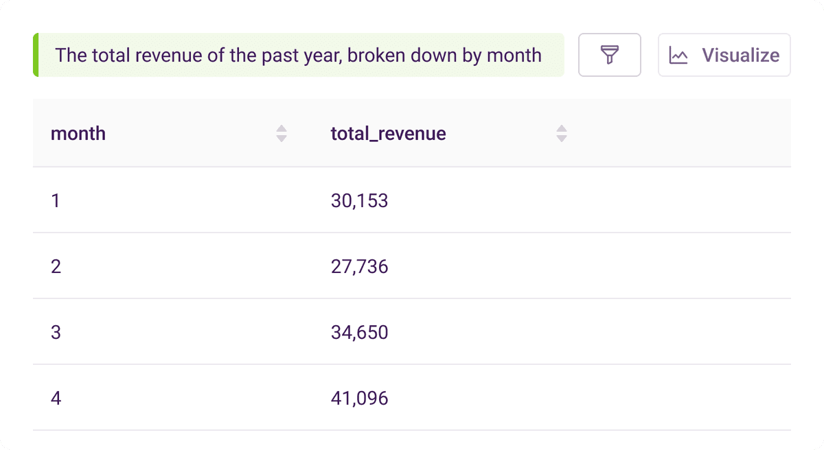This screenshot has height=450, width=824.
Task: Click the total_revenue column header label
Action: tap(388, 133)
